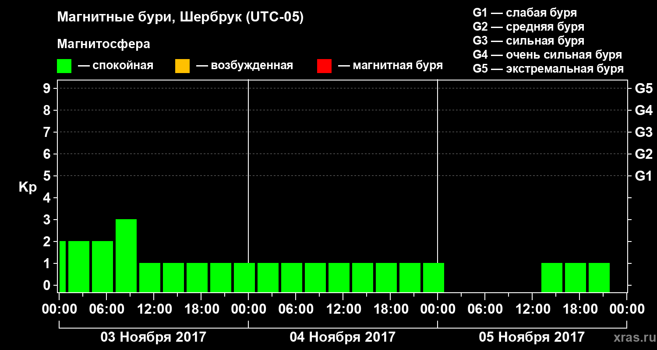This screenshot has height=350, width=657.
Task: Click legend line 'G3 — сильная буря'
Action: tap(528, 41)
